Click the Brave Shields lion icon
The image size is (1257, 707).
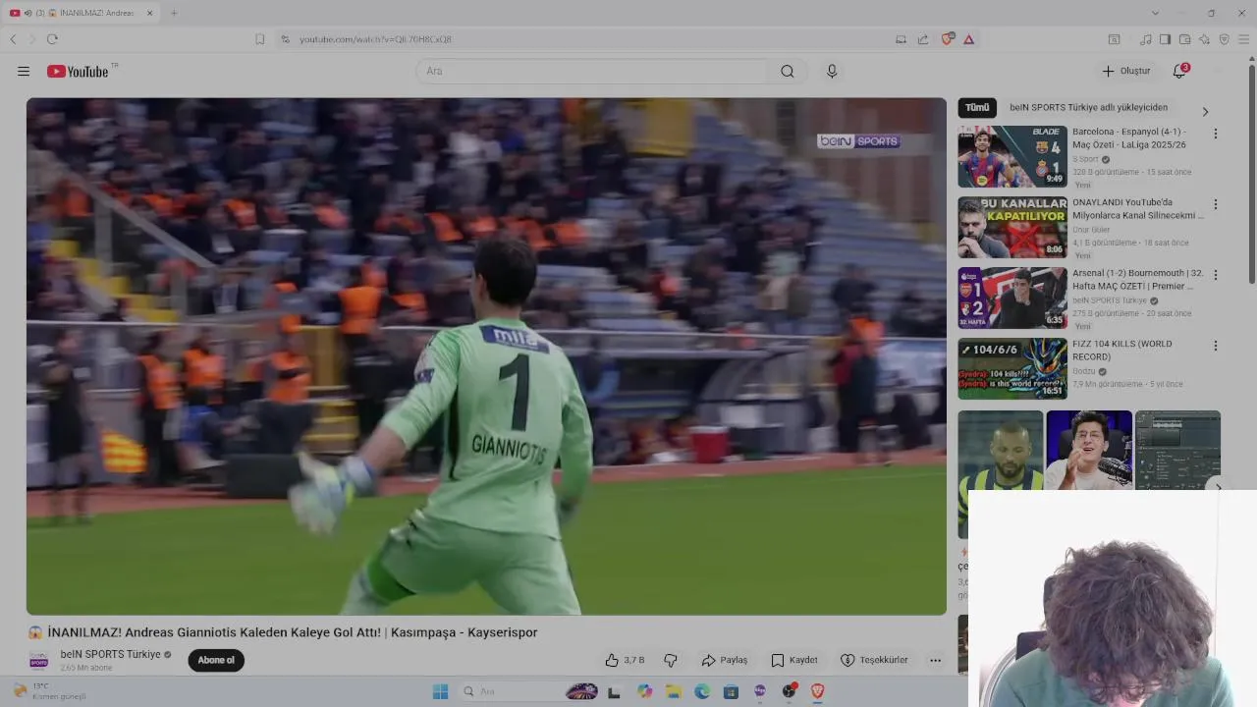tap(947, 39)
